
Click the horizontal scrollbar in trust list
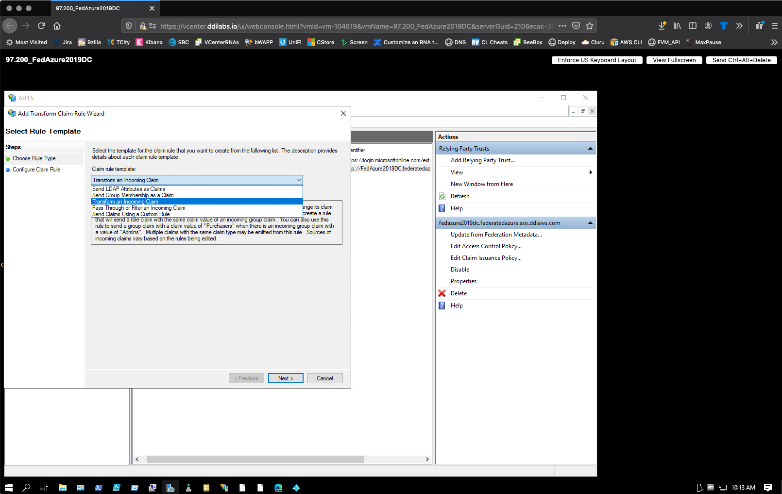tap(255, 460)
